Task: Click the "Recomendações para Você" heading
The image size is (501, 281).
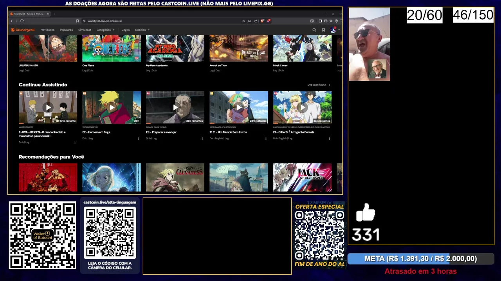Action: tap(51, 157)
